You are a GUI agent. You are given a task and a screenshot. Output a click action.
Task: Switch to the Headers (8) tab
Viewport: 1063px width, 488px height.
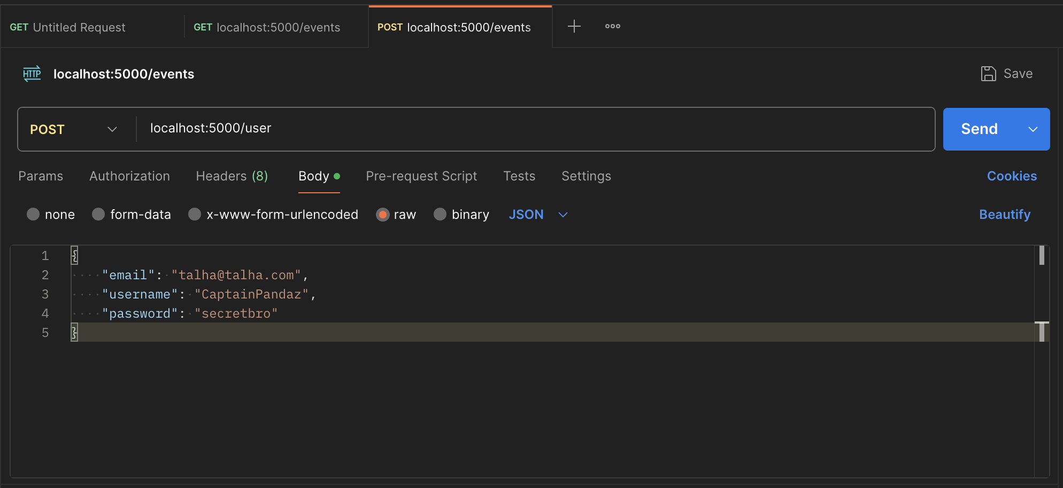pyautogui.click(x=232, y=176)
